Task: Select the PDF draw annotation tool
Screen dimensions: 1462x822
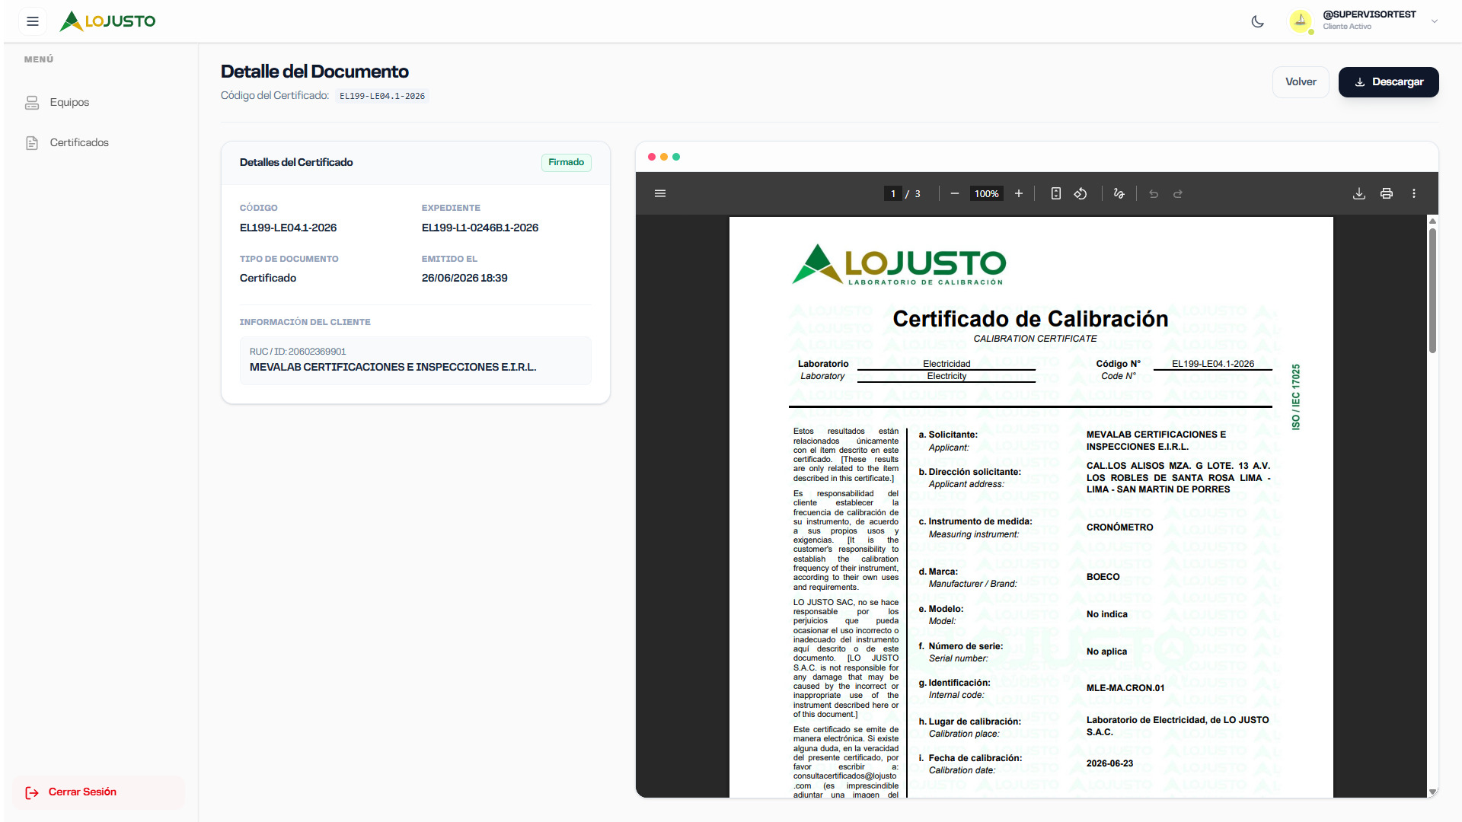Action: (x=1119, y=193)
